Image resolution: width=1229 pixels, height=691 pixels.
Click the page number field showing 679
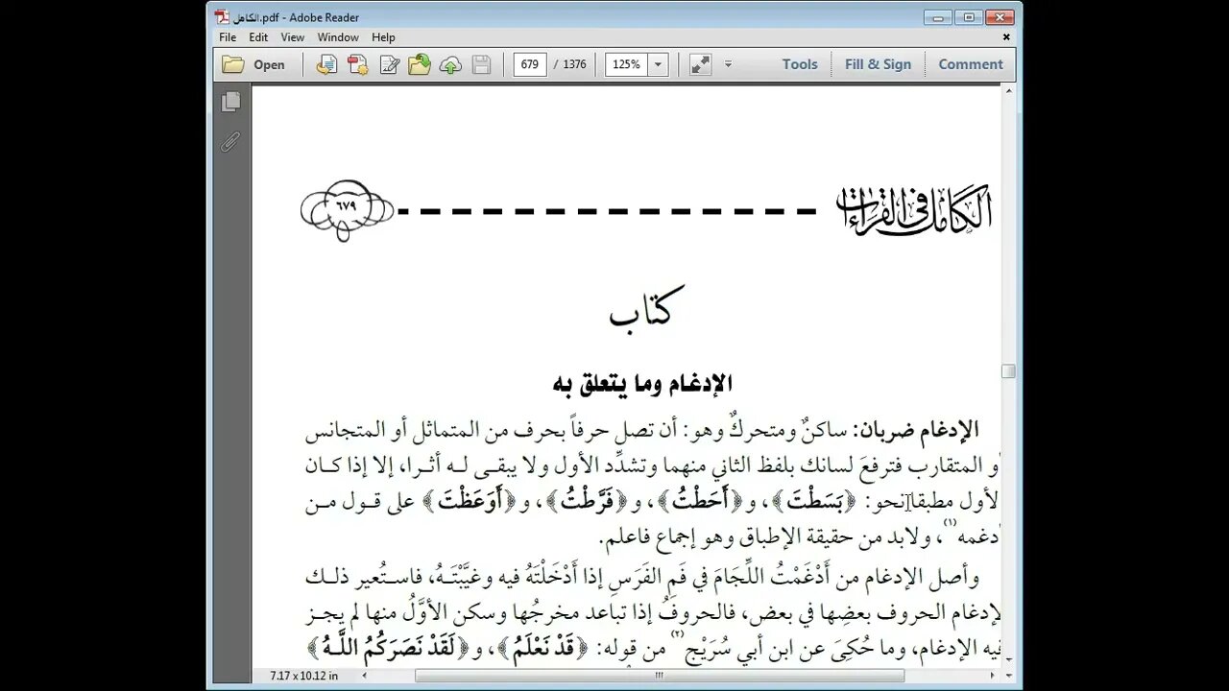[530, 64]
